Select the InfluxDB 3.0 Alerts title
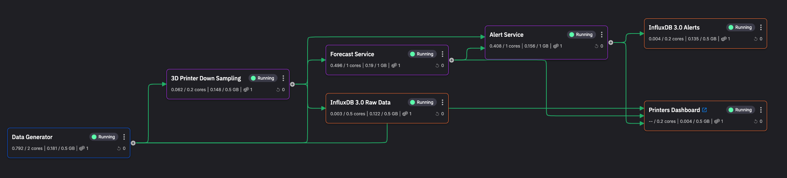The width and height of the screenshot is (787, 178). pyautogui.click(x=674, y=27)
